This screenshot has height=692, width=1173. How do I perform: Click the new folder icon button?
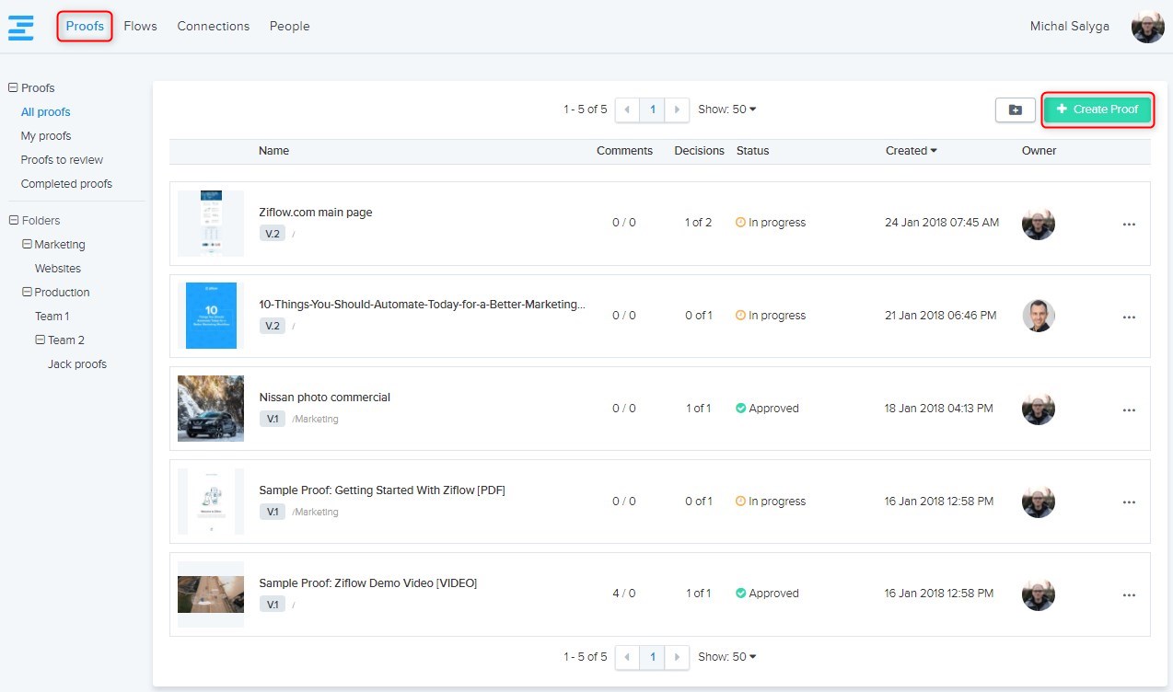[x=1015, y=110]
